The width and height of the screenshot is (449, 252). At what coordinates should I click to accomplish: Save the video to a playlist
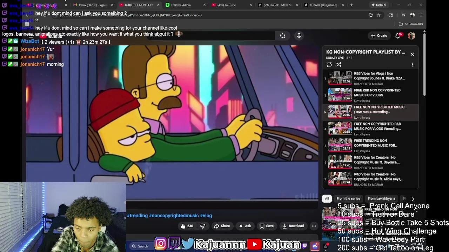click(x=266, y=226)
